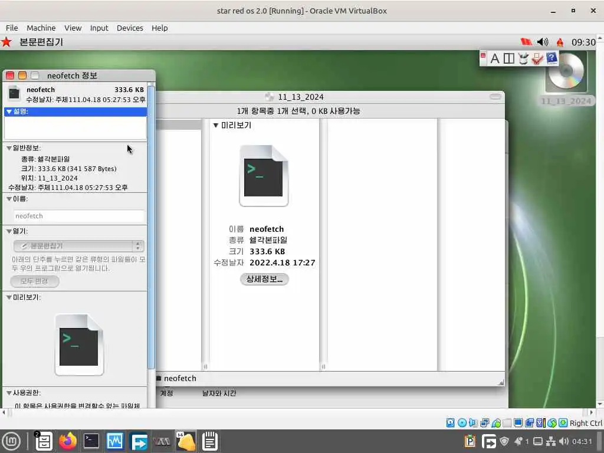Open the File menu
This screenshot has height=453, width=604.
coord(12,28)
